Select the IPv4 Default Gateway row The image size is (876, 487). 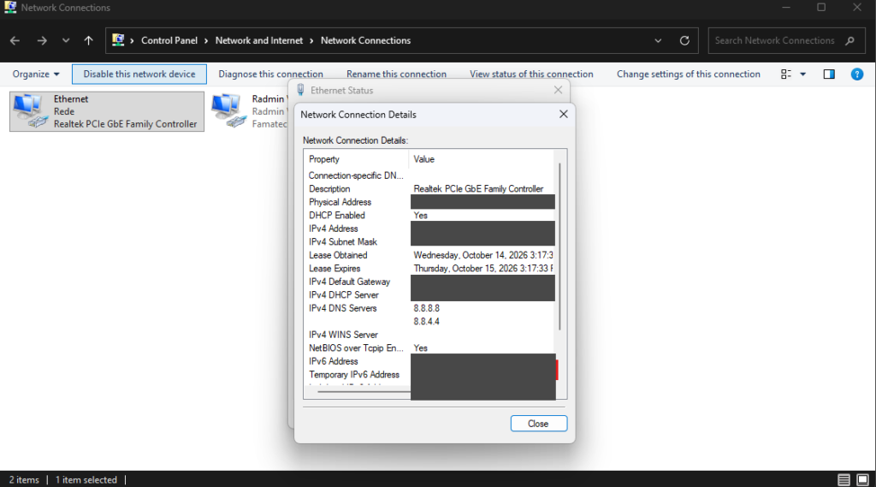pos(429,282)
